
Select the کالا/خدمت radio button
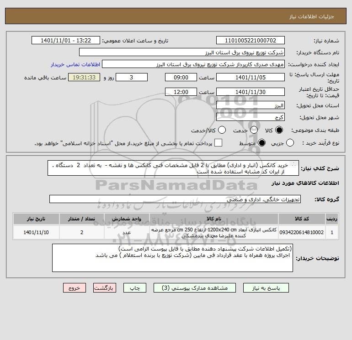222,130
